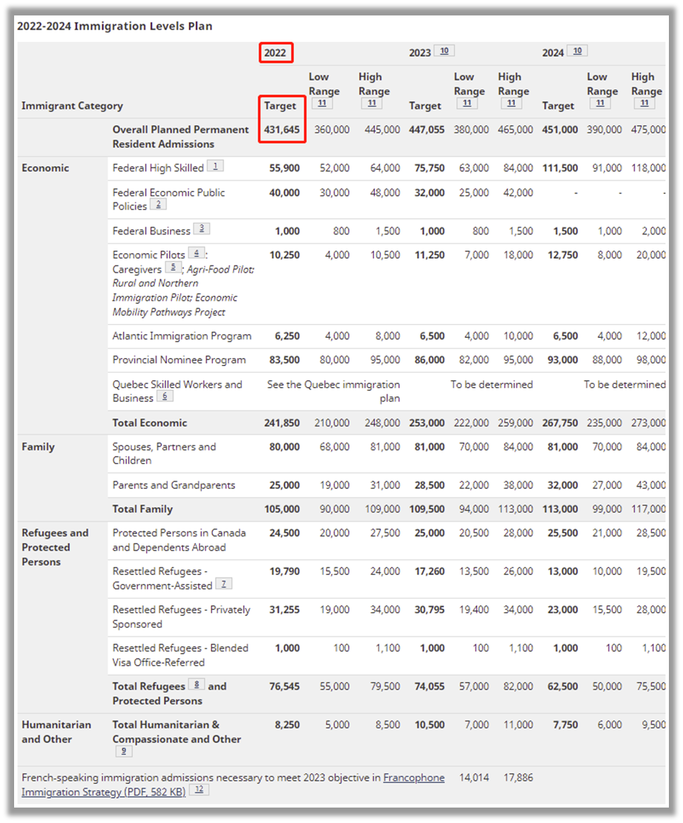Open footnote 7 for Resettled Refugees Government-Assisted
683x823 pixels.
(224, 584)
